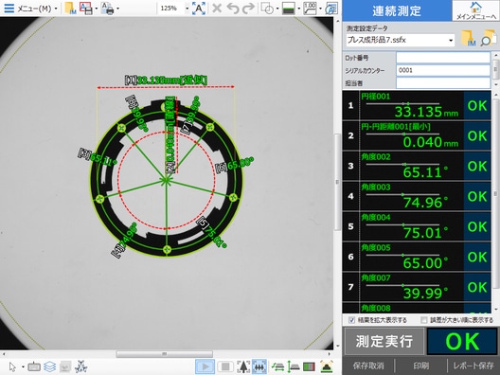Click the 測定実行 button
The width and height of the screenshot is (500, 375).
pyautogui.click(x=384, y=341)
